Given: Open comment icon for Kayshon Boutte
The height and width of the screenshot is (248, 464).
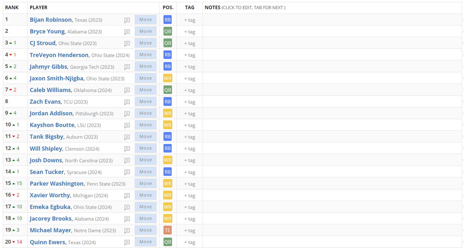Looking at the screenshot, I should click(x=127, y=125).
